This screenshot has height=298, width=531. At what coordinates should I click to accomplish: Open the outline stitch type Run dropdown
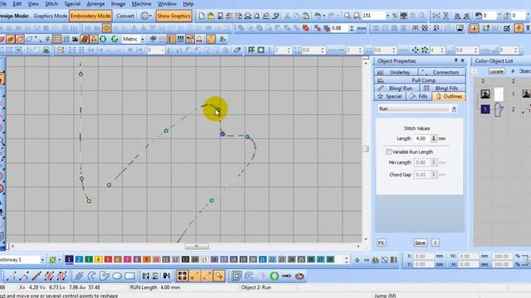[454, 108]
